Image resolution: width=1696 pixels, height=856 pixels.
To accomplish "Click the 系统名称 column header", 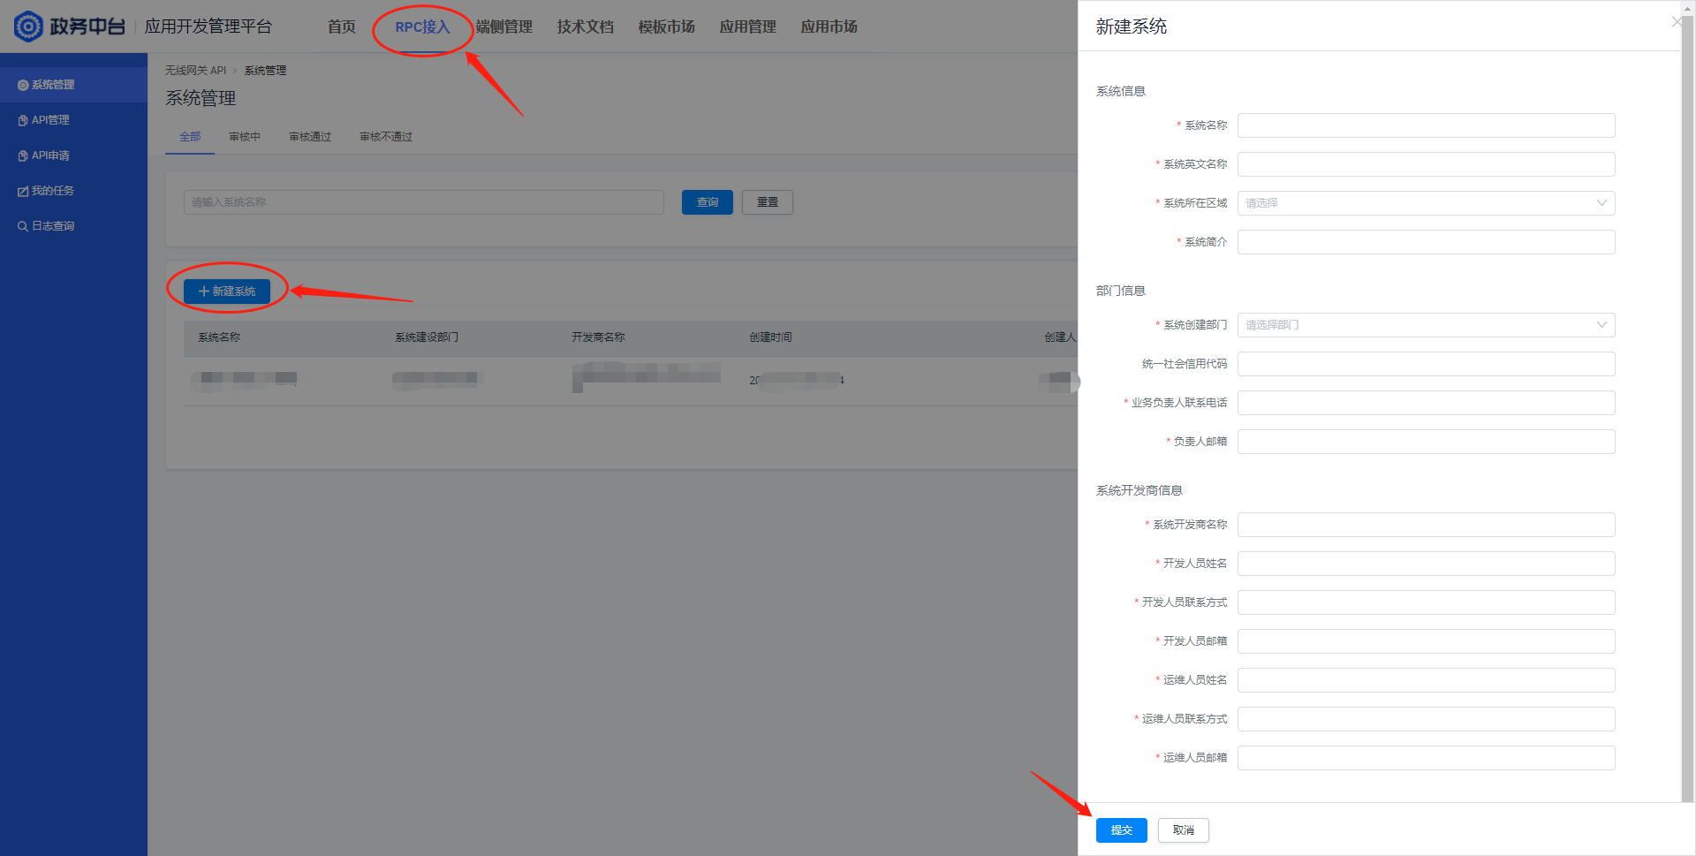I will coord(219,337).
